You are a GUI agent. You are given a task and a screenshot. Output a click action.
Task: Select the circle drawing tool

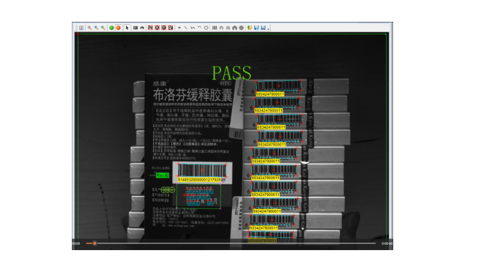click(x=206, y=28)
